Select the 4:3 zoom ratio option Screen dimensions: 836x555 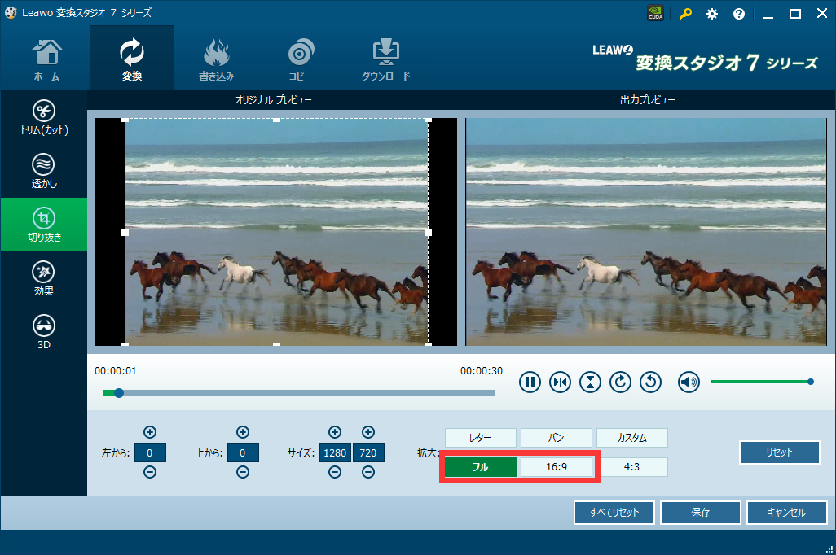click(631, 467)
